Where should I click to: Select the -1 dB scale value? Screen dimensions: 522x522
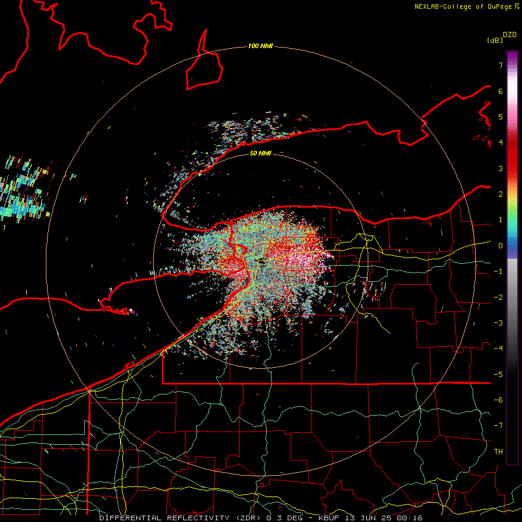coord(498,271)
